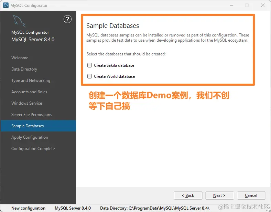
Task: Close the MySQL Configurator window
Action: pos(263,5)
